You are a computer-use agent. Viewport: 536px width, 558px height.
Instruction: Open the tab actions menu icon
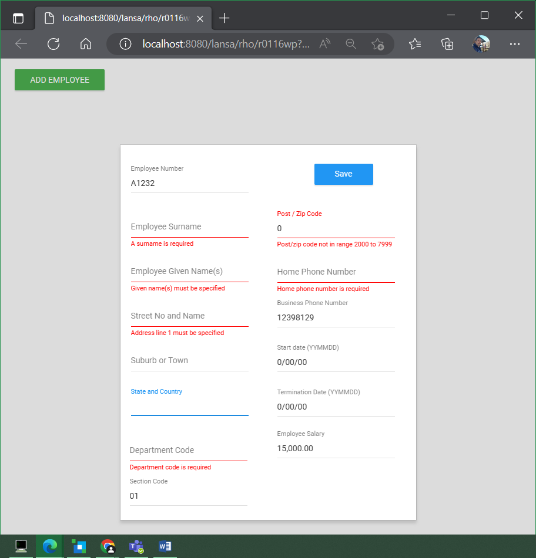tap(18, 18)
